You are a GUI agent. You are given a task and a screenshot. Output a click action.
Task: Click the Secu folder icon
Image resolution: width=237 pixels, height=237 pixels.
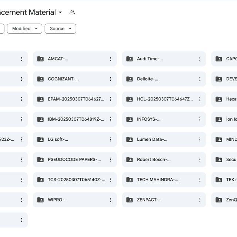[x=219, y=160]
